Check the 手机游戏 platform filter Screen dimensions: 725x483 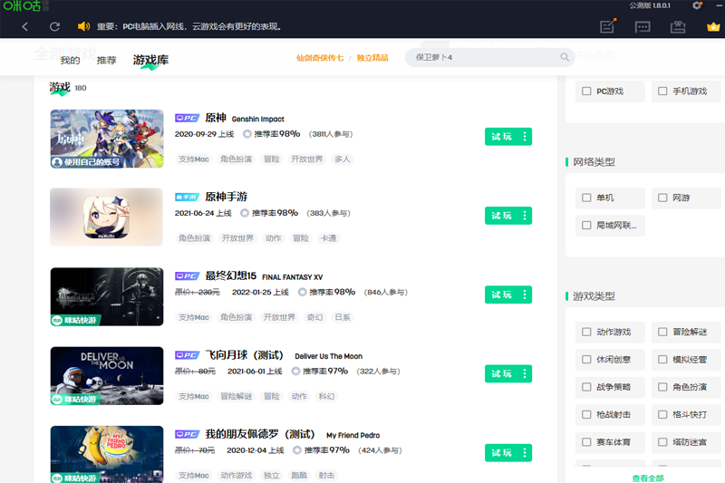point(662,91)
